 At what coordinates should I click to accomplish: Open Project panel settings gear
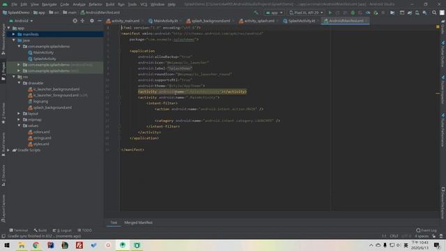tap(91, 21)
